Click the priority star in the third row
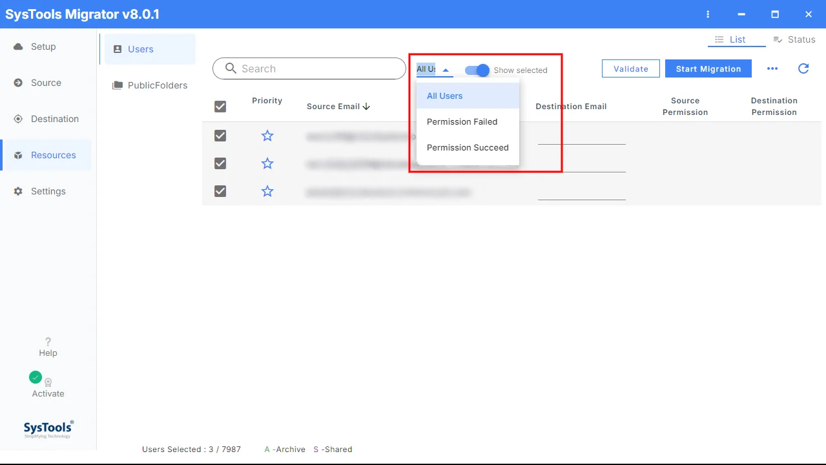The height and width of the screenshot is (465, 826). (x=267, y=191)
